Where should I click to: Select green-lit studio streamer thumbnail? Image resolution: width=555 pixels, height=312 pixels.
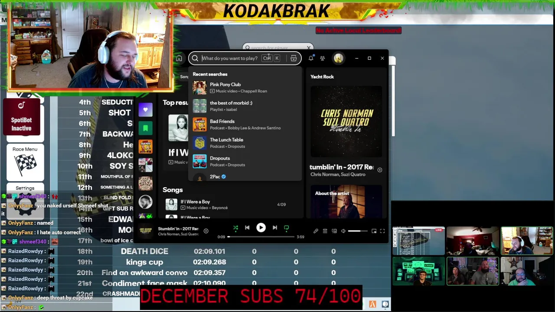click(x=418, y=271)
